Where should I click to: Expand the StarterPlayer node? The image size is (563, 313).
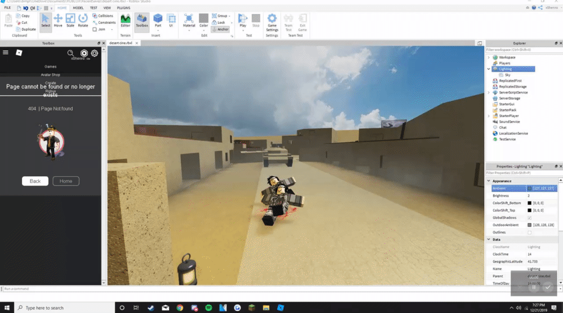pyautogui.click(x=489, y=116)
